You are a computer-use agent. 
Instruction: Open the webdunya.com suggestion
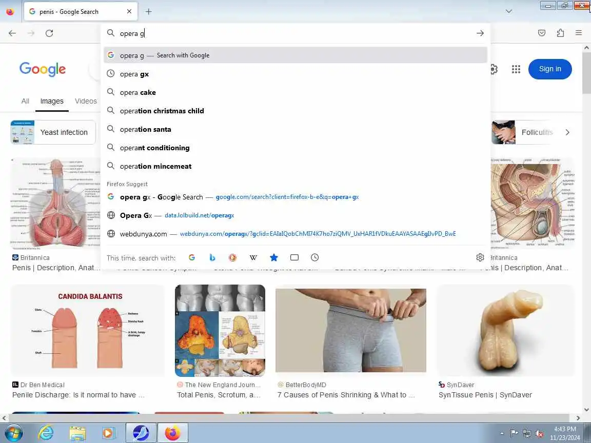[295, 234]
